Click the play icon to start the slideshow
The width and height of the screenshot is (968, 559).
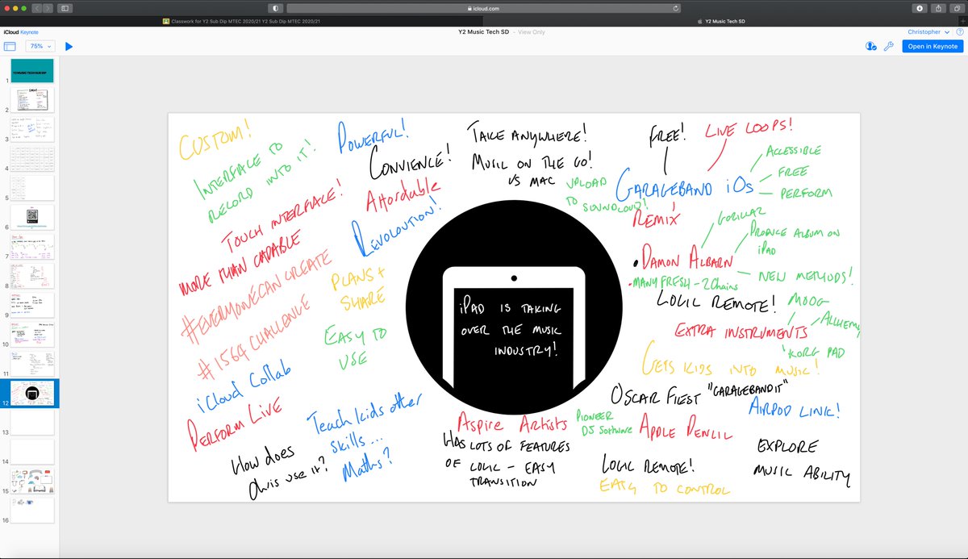click(69, 46)
